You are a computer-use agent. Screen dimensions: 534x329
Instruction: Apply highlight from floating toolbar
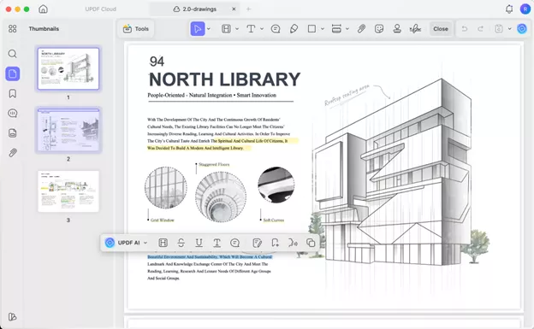click(163, 243)
